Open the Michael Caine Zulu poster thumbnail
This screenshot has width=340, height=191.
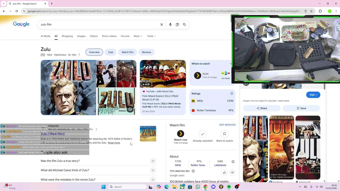coord(68,88)
